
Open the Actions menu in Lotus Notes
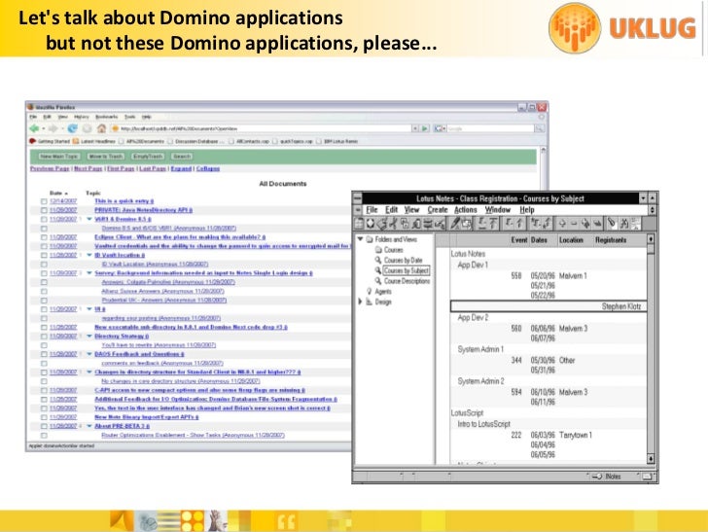click(466, 209)
